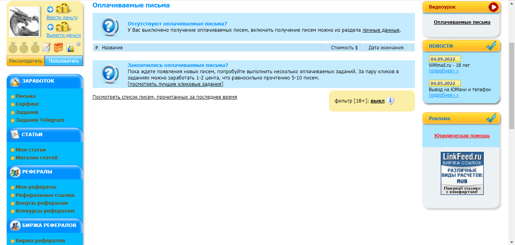
Task: Open the notepad with pencil icon
Action: (x=46, y=47)
